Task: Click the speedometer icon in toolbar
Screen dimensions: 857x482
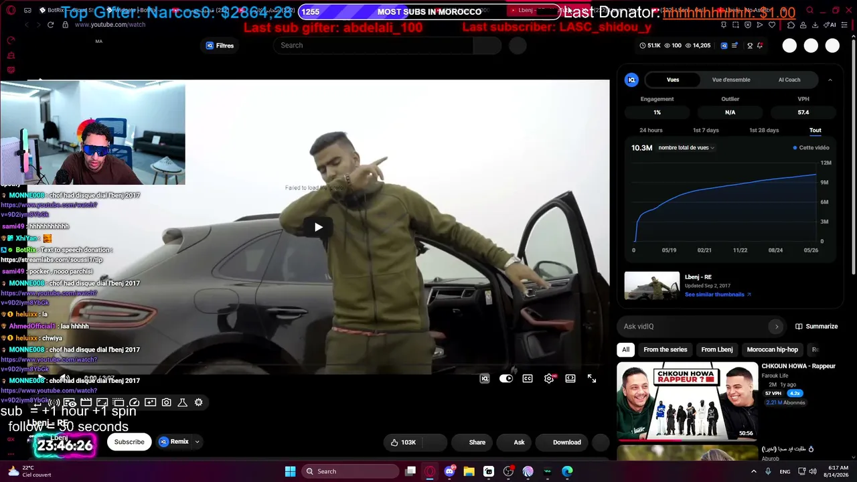Action: (134, 402)
